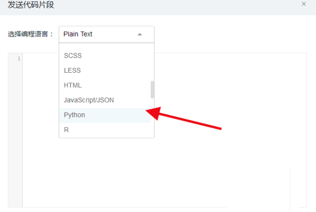The width and height of the screenshot is (316, 212).
Task: Choose LESS in the dropdown list
Action: (x=72, y=70)
